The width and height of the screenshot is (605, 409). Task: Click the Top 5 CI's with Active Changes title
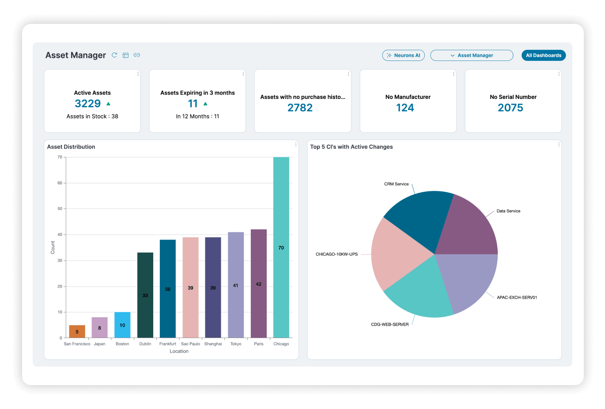[352, 147]
